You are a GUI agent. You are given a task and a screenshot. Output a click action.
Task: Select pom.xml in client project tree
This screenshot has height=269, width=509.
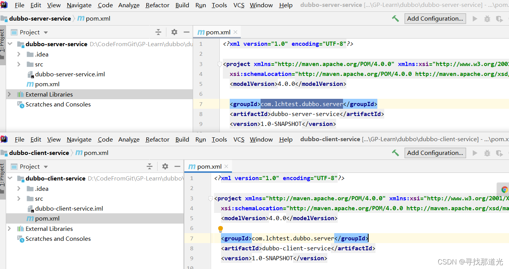pyautogui.click(x=95, y=219)
